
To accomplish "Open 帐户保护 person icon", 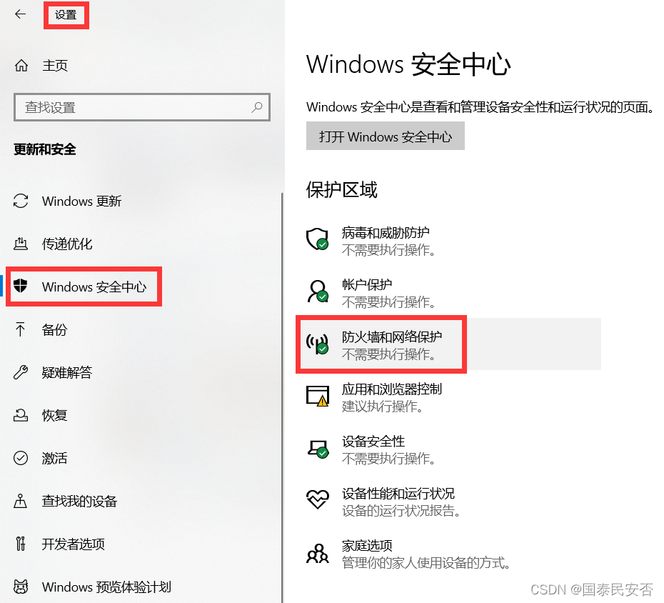I will pyautogui.click(x=318, y=291).
